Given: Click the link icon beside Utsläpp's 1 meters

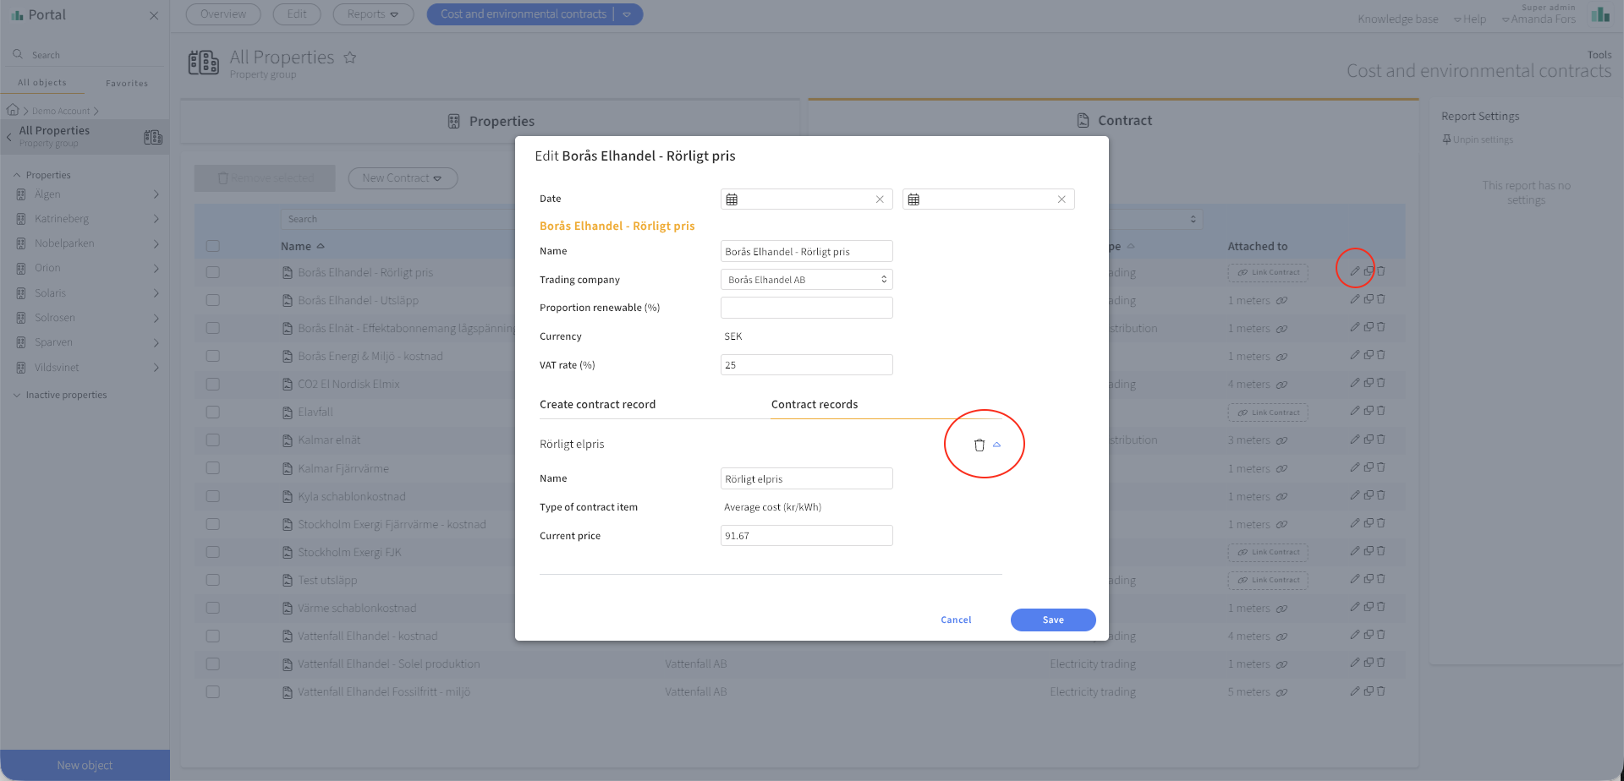Looking at the screenshot, I should point(1281,301).
